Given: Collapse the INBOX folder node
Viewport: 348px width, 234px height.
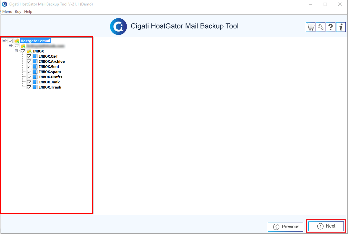Looking at the screenshot, I should pos(16,51).
